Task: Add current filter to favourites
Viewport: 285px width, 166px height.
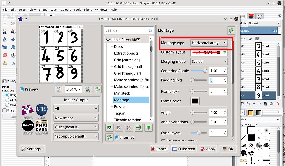Action: click(109, 128)
